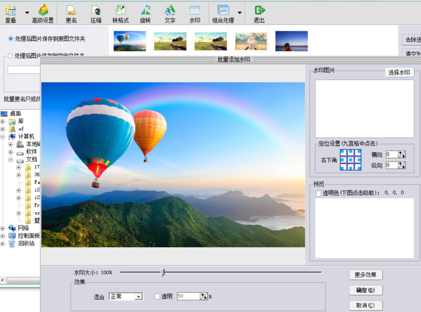
Task: Click the 选择水印 button
Action: [x=399, y=72]
